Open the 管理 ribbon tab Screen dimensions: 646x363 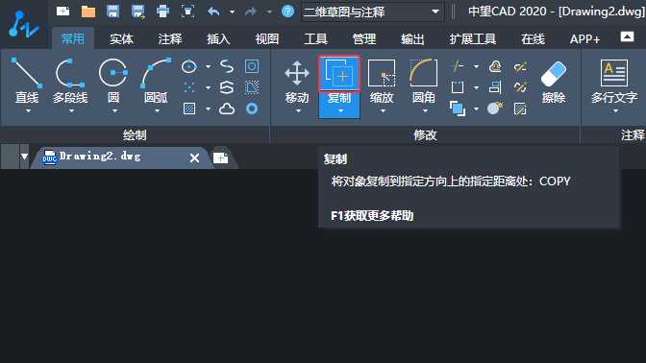tap(364, 39)
